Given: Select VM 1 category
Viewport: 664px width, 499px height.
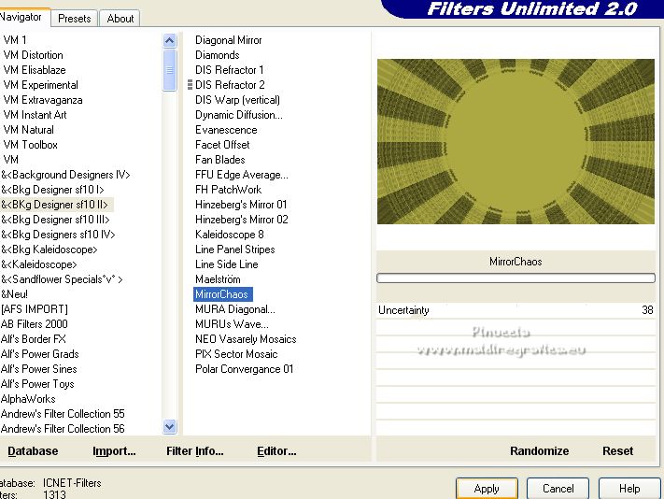Looking at the screenshot, I should click(15, 40).
